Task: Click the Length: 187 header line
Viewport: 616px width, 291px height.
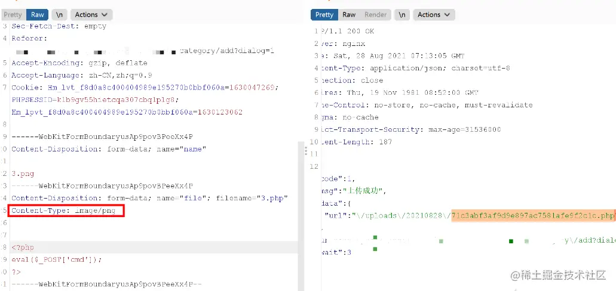Action: click(x=356, y=142)
